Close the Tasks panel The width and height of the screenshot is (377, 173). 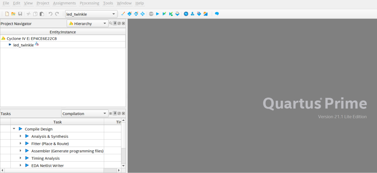coord(123,113)
